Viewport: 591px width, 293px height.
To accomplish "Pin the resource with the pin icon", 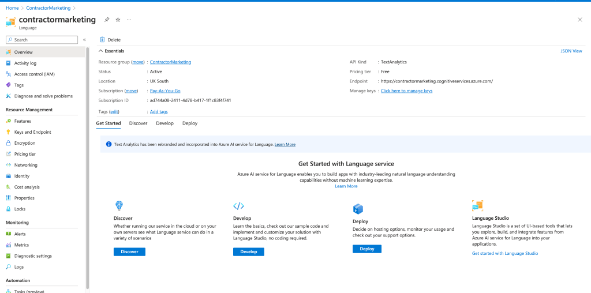I will coord(107,20).
